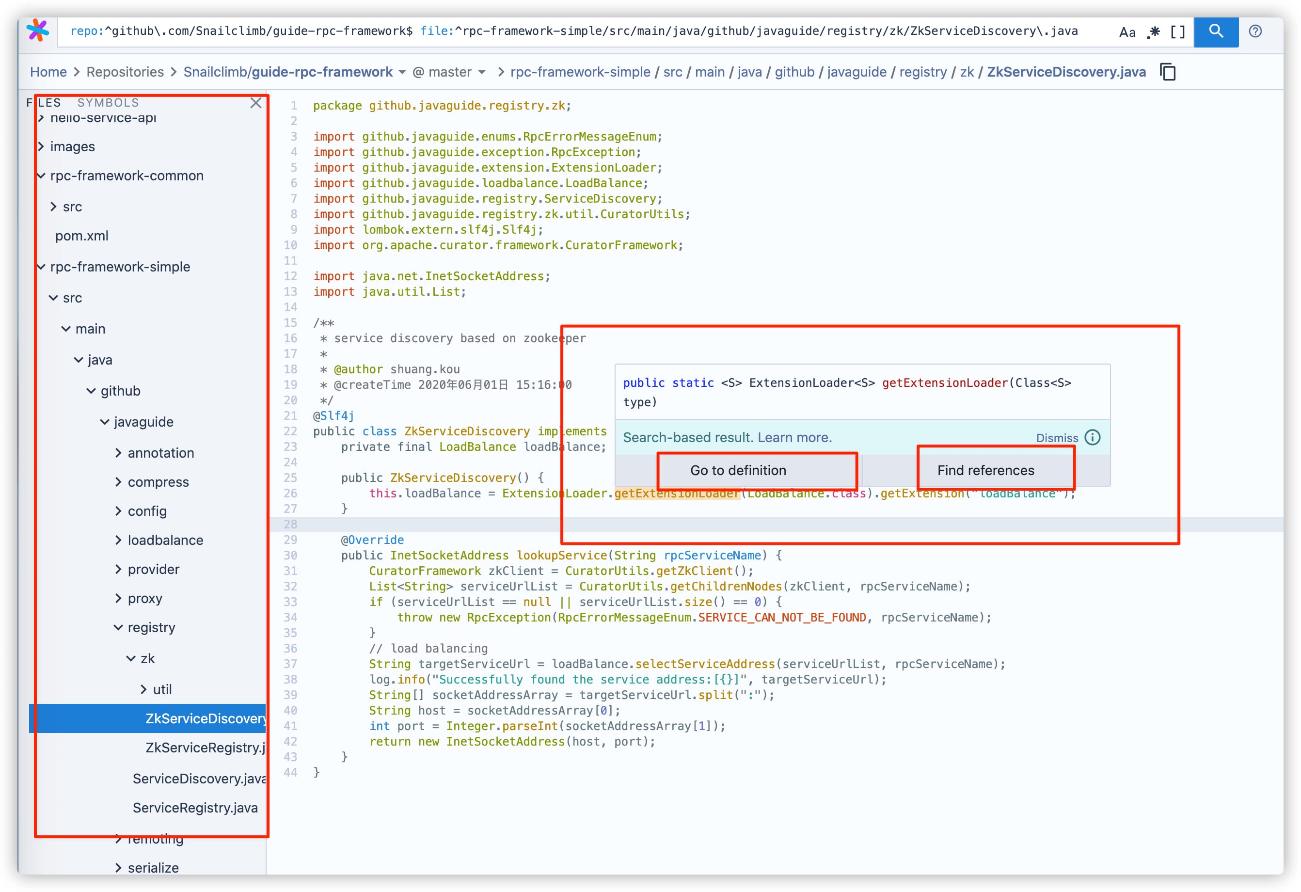Screen dimensions: 1301x892
Task: Click selectServiceAddress method on line 37
Action: click(x=705, y=664)
